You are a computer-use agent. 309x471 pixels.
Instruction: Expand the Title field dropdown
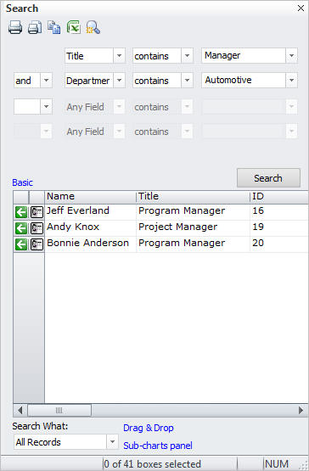pos(119,56)
